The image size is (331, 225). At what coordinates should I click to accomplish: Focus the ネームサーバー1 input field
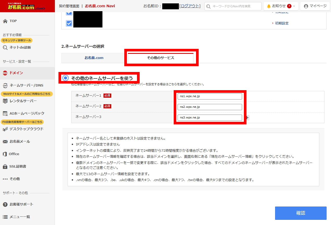[210, 96]
